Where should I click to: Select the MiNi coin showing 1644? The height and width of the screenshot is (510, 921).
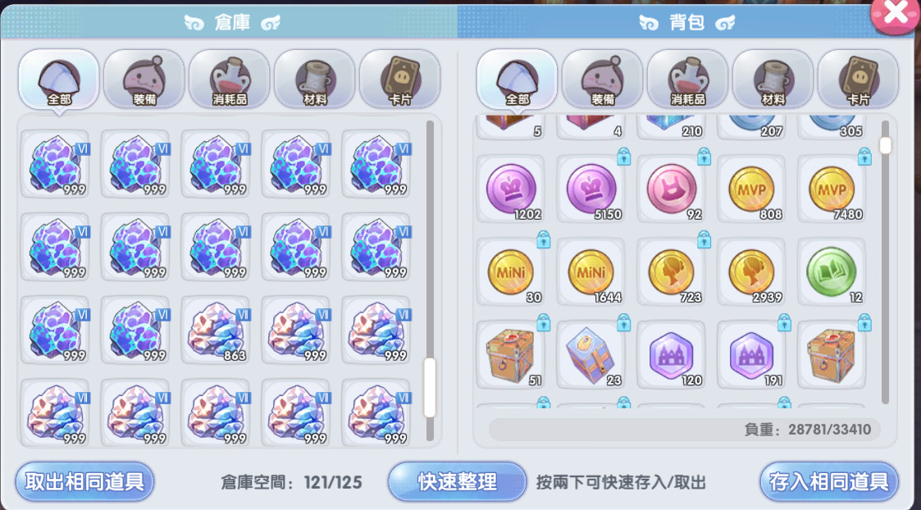click(x=590, y=272)
